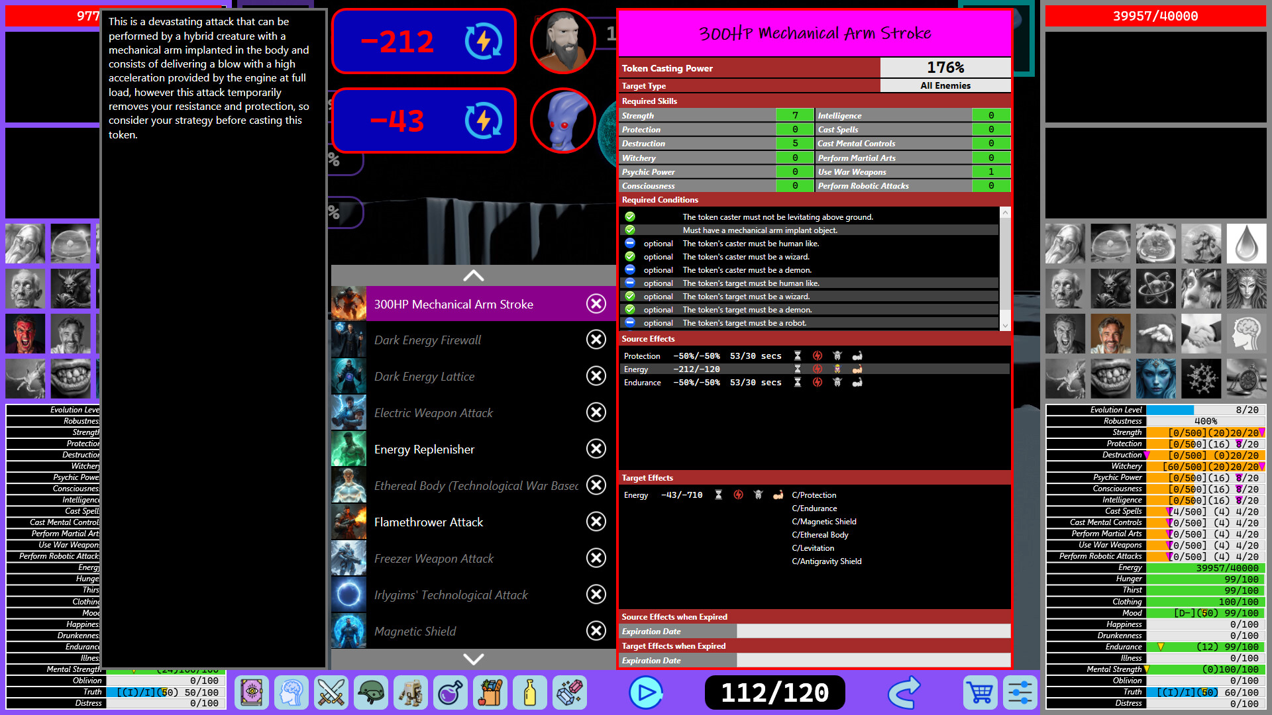This screenshot has width=1272, height=715.
Task: Collapse token list with the up chevron
Action: (472, 275)
